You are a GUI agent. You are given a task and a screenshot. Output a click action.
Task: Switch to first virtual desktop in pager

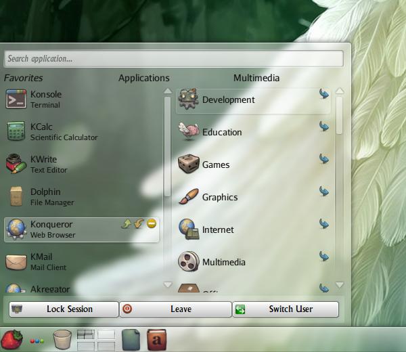(86, 334)
